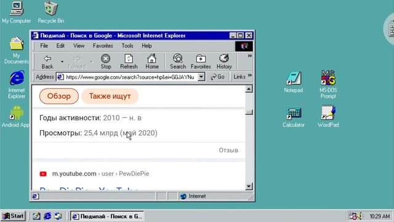The width and height of the screenshot is (394, 222).
Task: Expand the Links bar chevron
Action: pos(250,75)
